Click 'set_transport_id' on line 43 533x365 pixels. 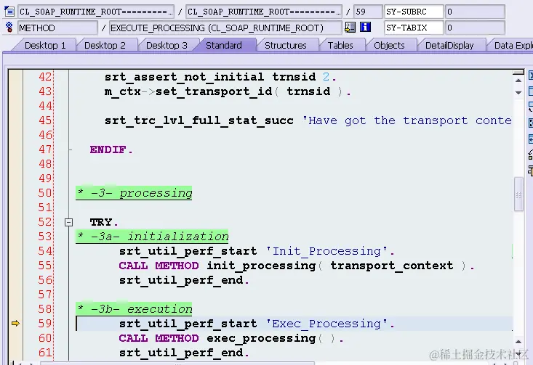pos(214,91)
